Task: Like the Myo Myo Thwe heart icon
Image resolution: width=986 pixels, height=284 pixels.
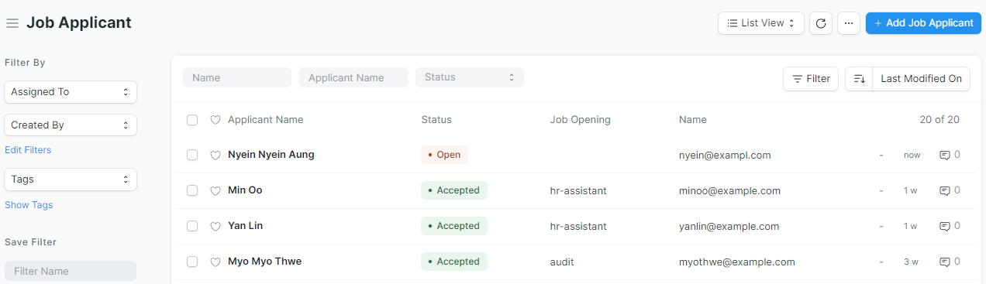Action: coord(215,262)
